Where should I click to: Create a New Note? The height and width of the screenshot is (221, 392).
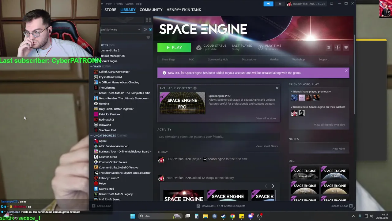(338, 149)
